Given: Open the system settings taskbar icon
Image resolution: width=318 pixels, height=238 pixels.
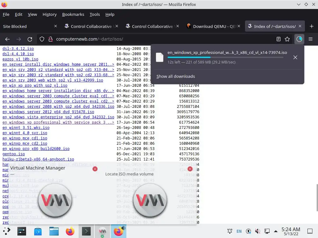Looking at the screenshot, I should pyautogui.click(x=22, y=231).
